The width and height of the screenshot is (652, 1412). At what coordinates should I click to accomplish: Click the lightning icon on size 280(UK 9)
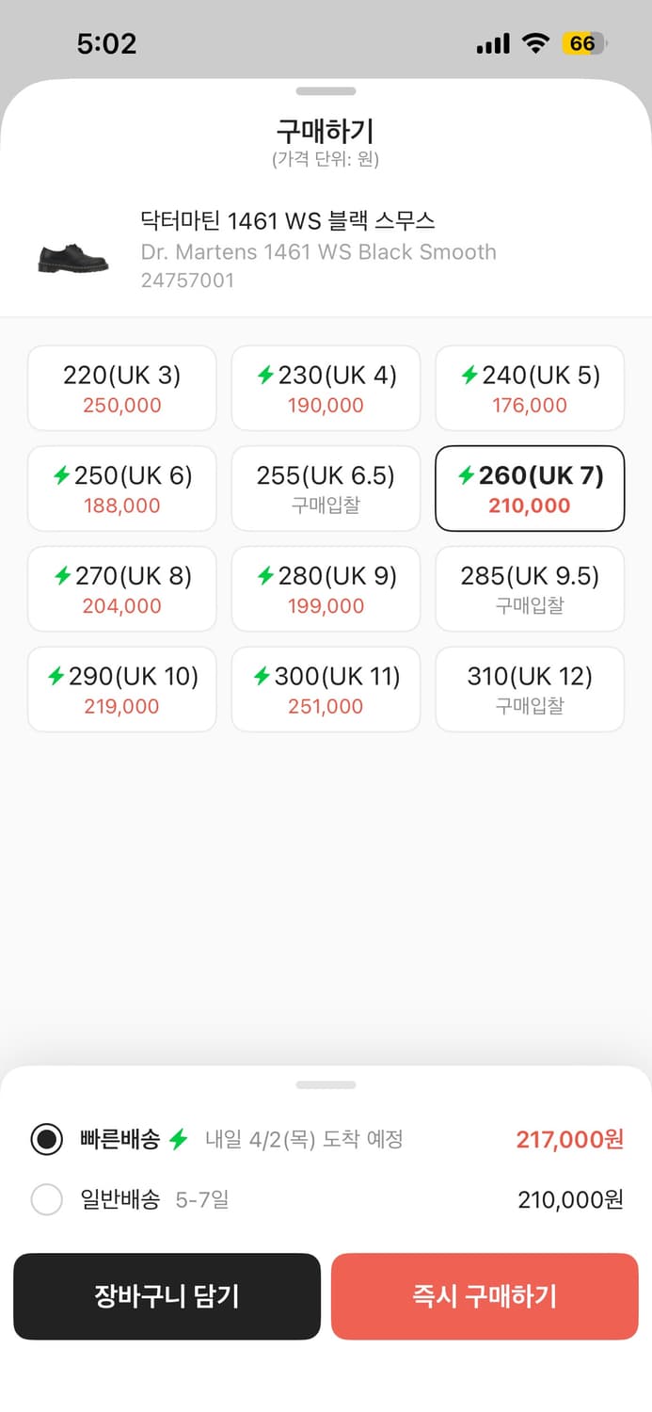point(266,575)
